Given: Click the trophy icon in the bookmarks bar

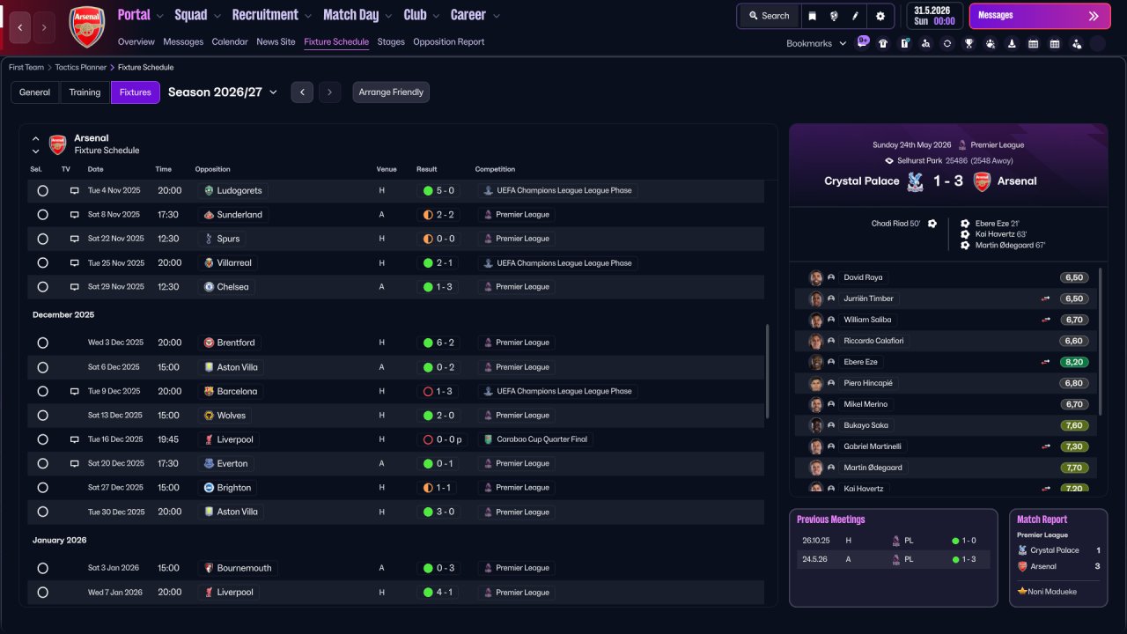Looking at the screenshot, I should 969,43.
